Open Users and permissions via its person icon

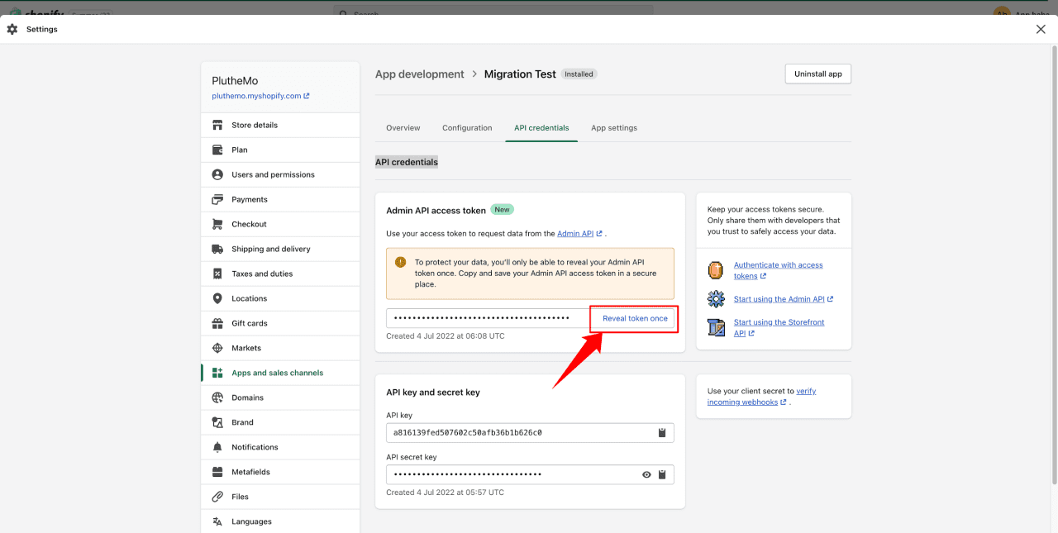[x=217, y=174]
